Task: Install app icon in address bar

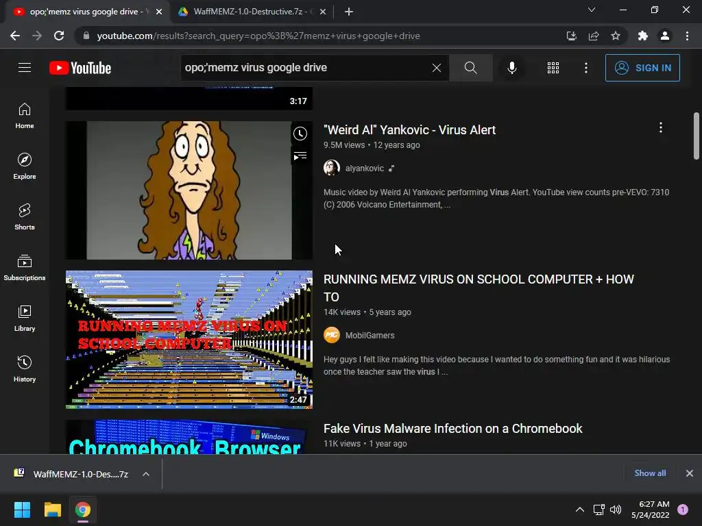Action: [571, 36]
